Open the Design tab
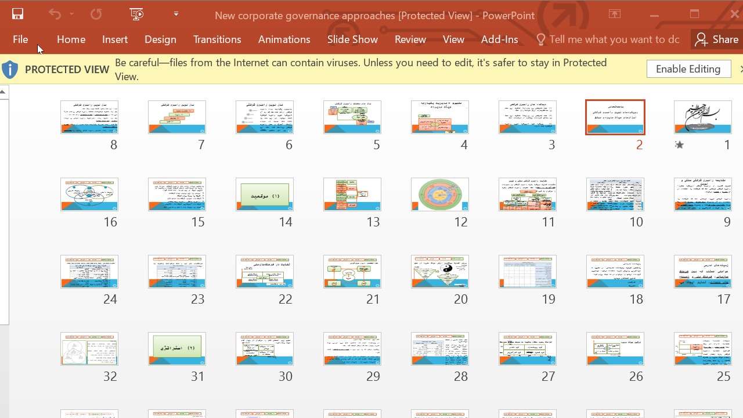Viewport: 743px width, 418px height. click(x=160, y=39)
